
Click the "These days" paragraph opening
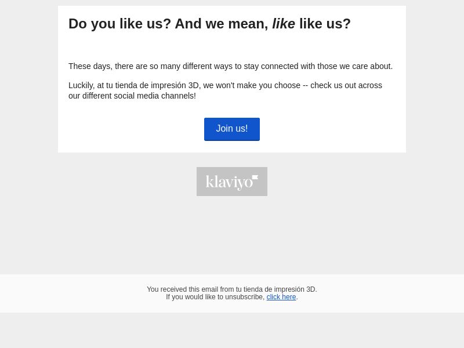coord(89,66)
